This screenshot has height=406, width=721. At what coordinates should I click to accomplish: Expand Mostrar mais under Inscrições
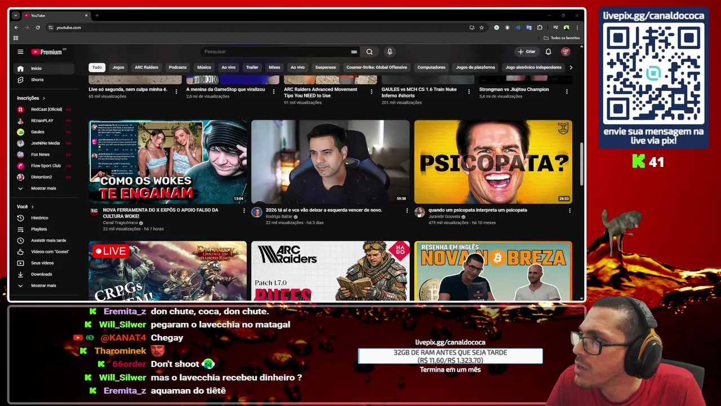tap(44, 188)
